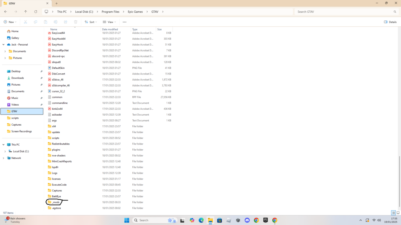Select the lspdfr folder
The height and width of the screenshot is (225, 401).
tap(55, 167)
